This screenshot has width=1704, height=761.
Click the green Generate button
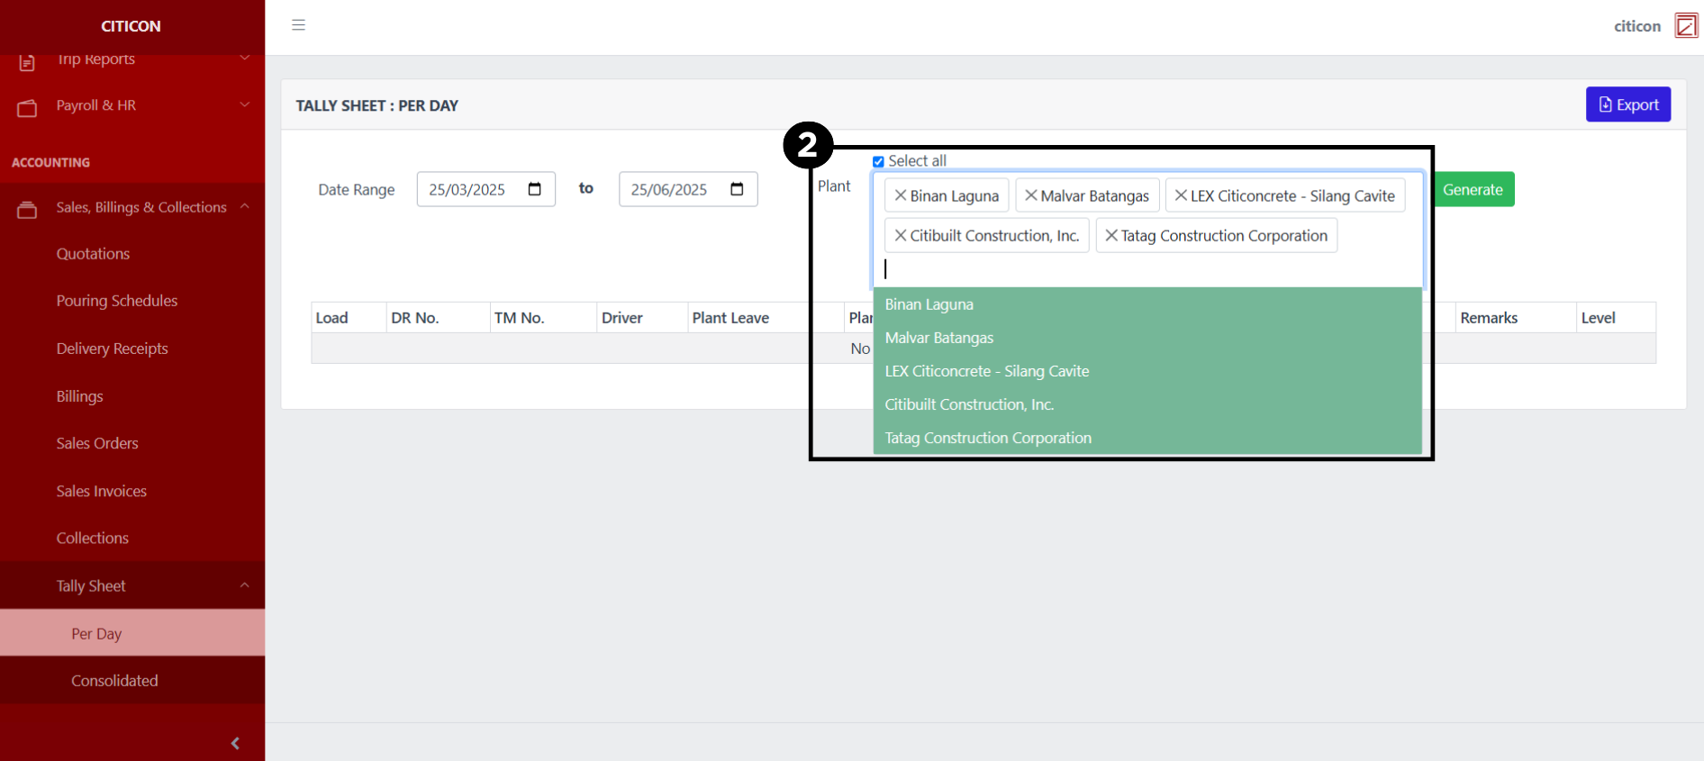coord(1473,189)
